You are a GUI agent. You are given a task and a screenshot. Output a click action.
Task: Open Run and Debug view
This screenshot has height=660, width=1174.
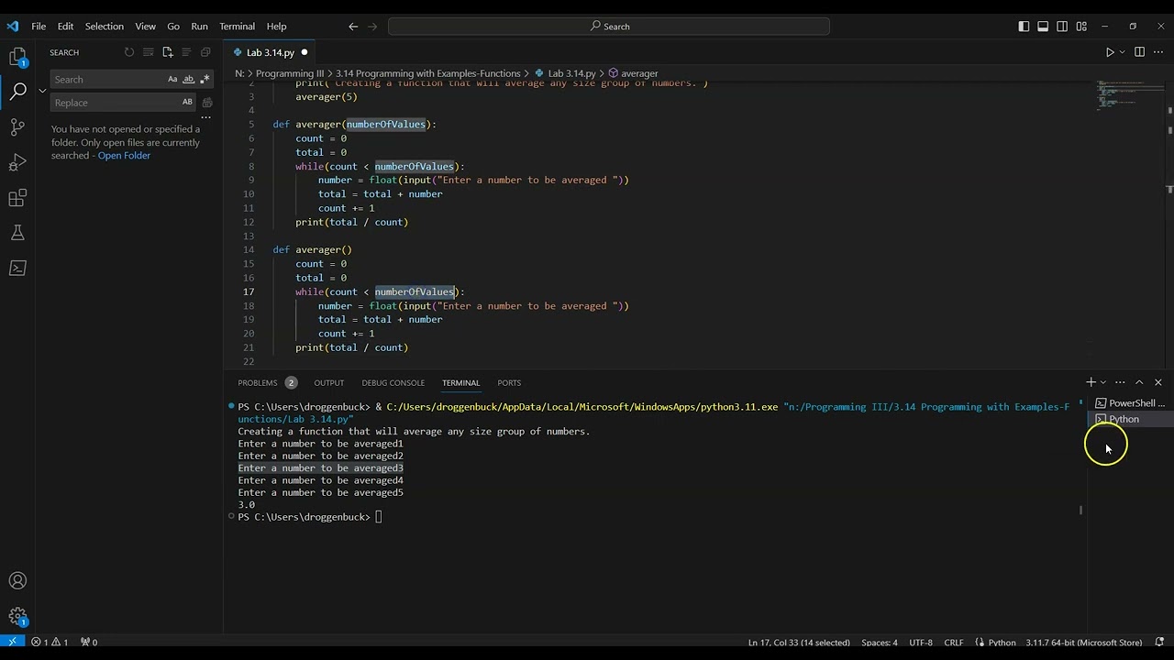(17, 162)
